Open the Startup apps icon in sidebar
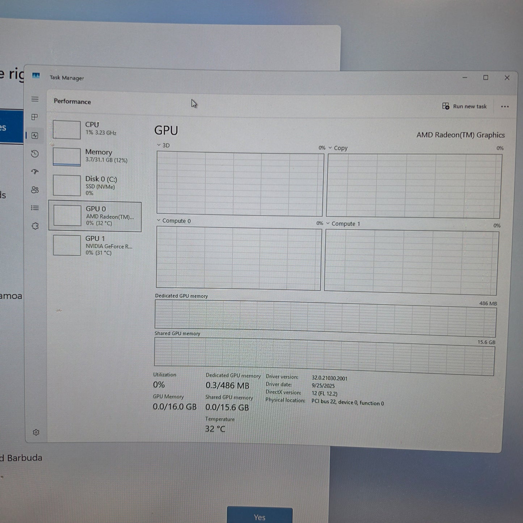Screen dimensions: 523x523 (35, 172)
